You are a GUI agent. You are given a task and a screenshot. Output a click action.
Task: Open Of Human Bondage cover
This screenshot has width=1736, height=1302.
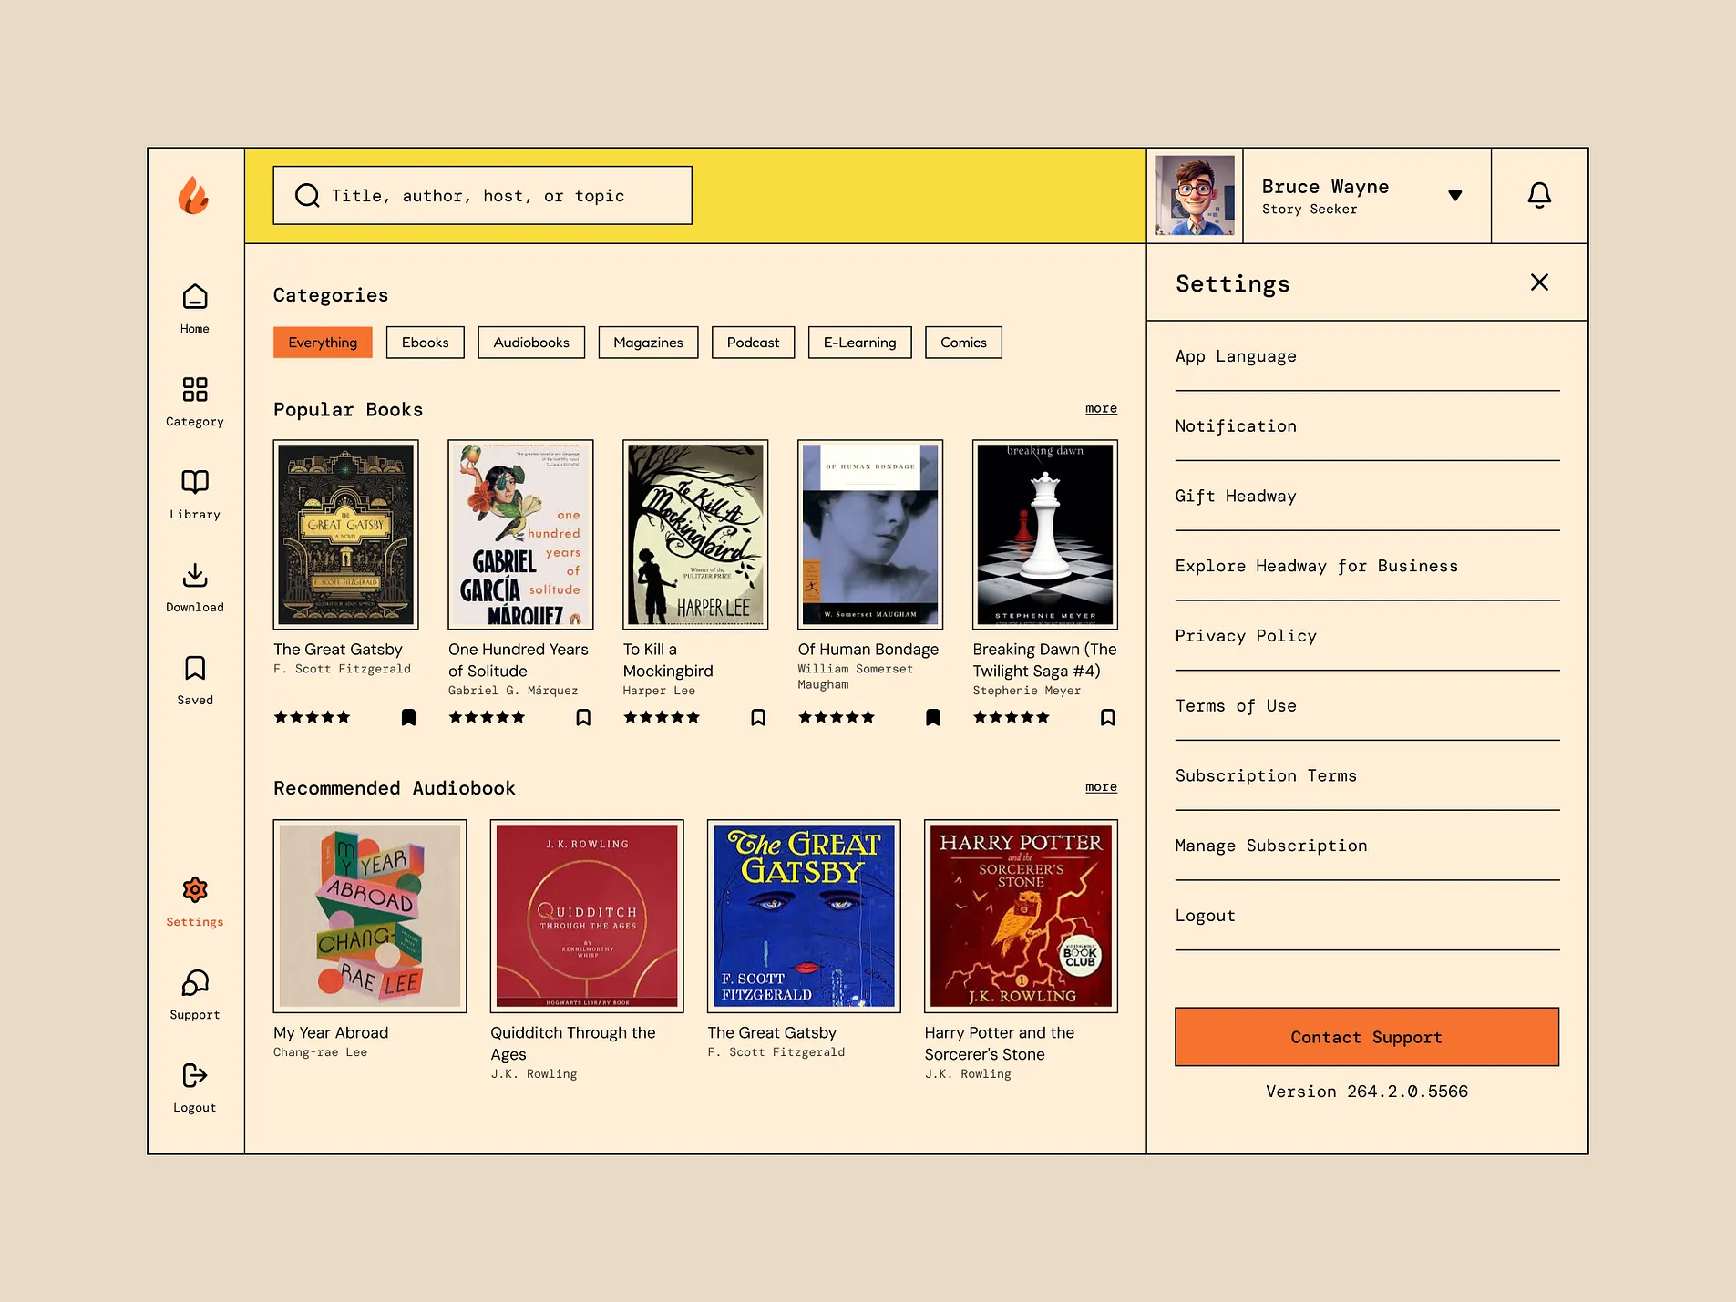click(x=870, y=535)
